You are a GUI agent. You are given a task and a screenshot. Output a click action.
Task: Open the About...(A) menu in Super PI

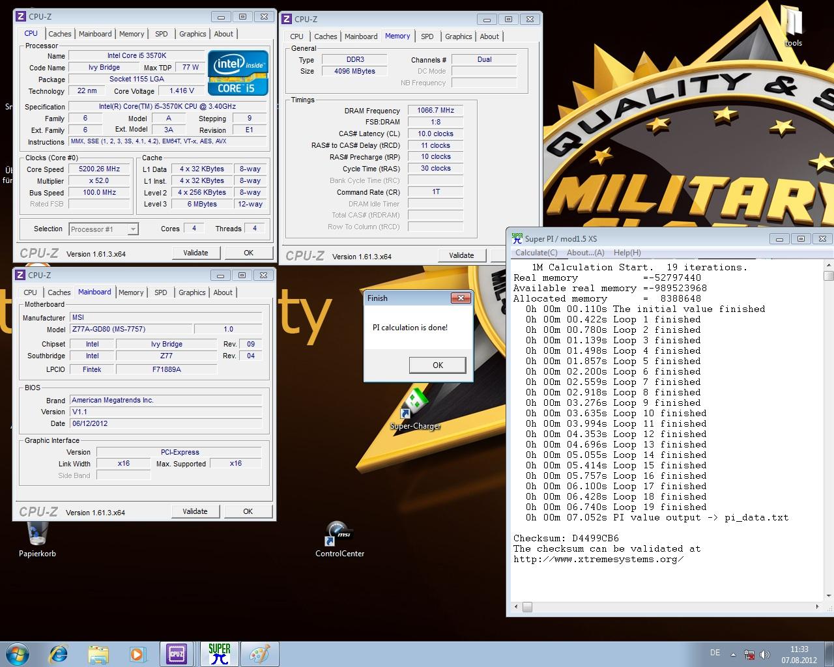tap(585, 253)
